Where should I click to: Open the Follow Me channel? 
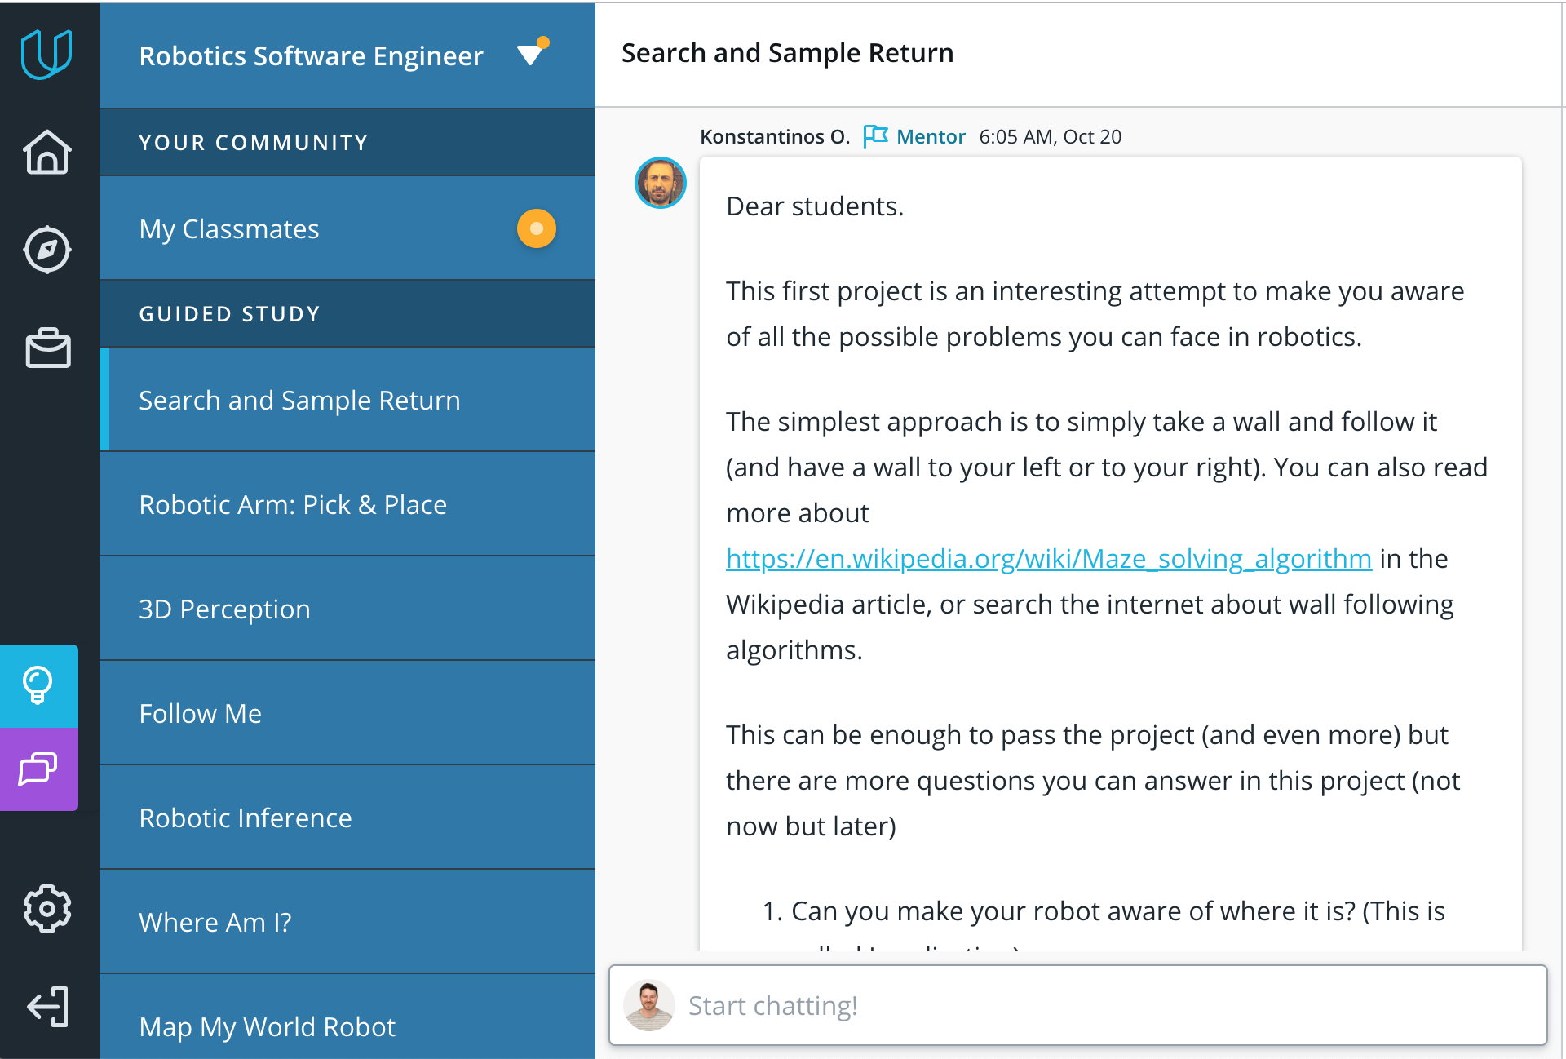point(347,714)
